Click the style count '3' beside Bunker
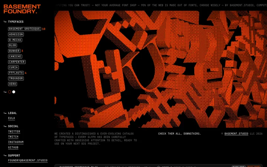 pyautogui.click(x=22, y=51)
